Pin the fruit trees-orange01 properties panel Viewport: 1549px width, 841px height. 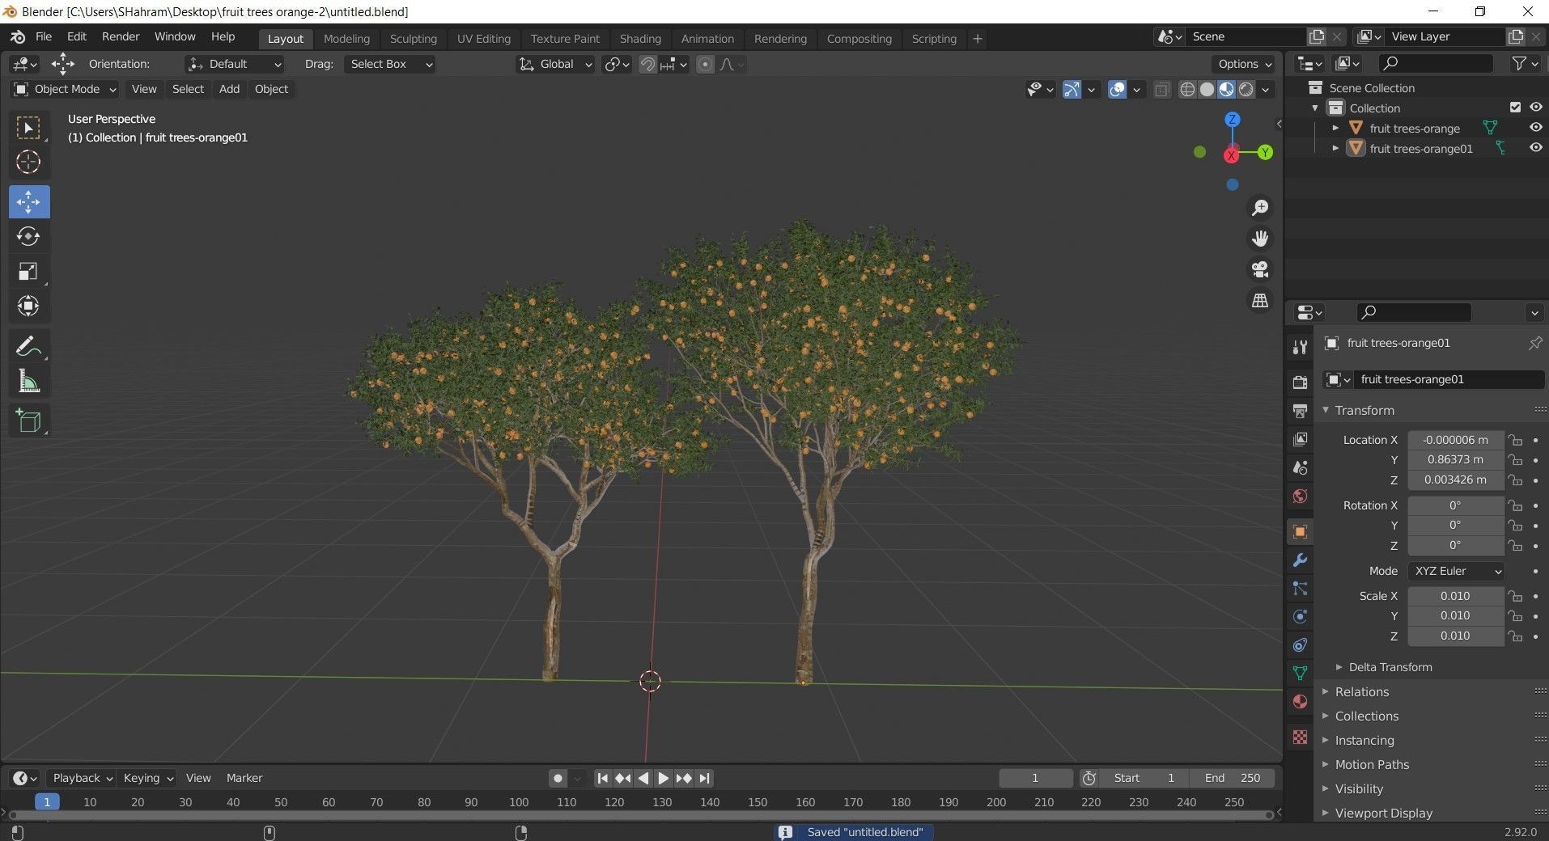tap(1534, 343)
